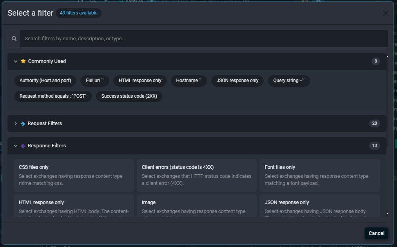Select the 'Authority (Host and port)' filter
The height and width of the screenshot is (247, 397).
(x=45, y=81)
